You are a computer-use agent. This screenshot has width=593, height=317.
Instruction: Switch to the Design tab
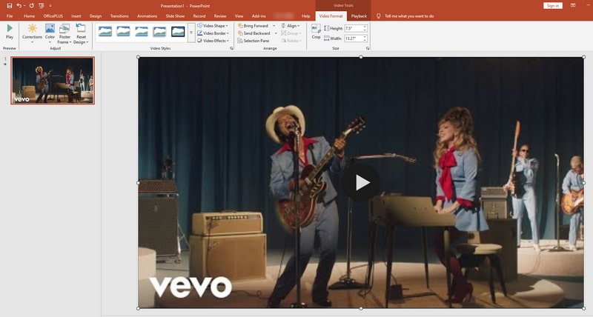tap(96, 16)
